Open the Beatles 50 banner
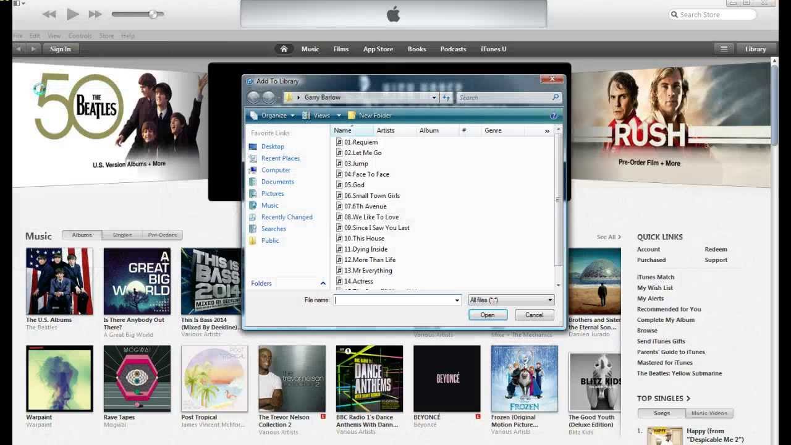 coord(110,124)
